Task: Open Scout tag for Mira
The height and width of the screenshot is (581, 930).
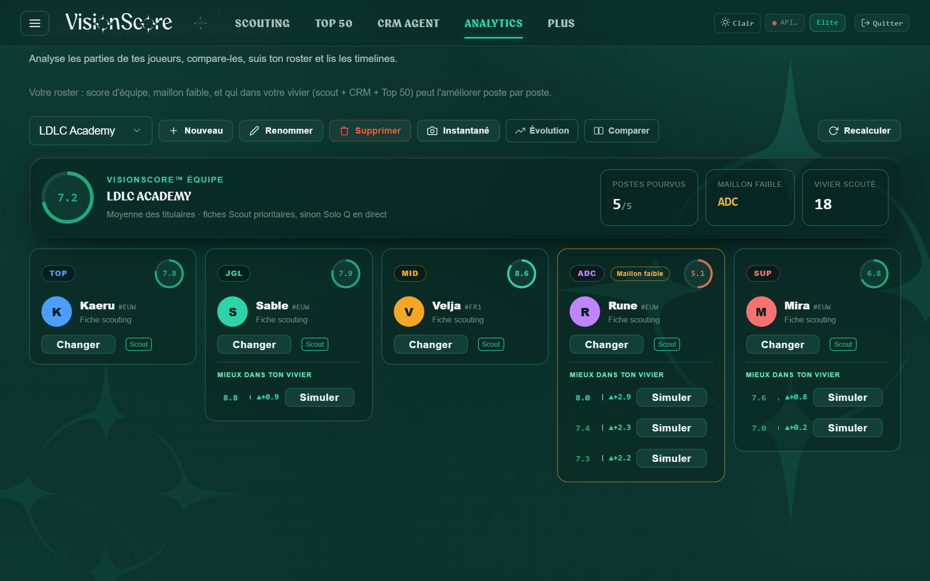Action: 843,344
